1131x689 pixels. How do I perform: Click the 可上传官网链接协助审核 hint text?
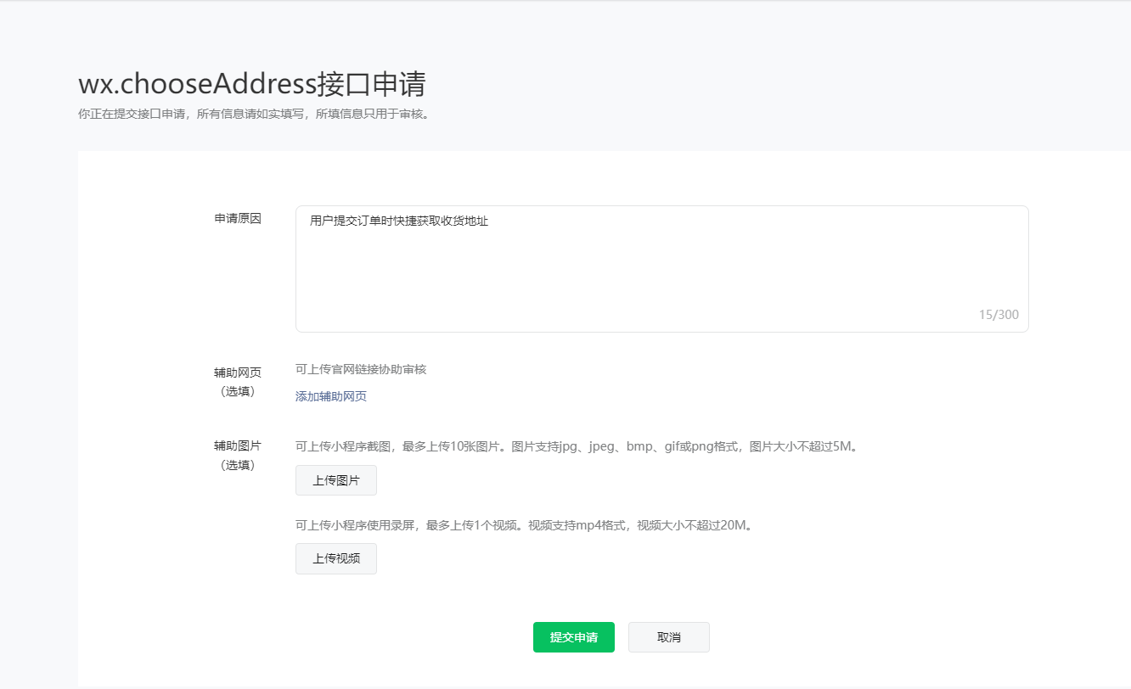361,369
